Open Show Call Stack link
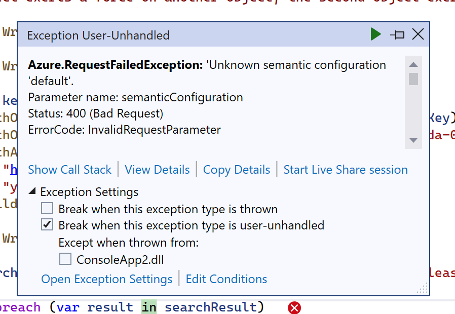This screenshot has height=314, width=455. tap(69, 170)
